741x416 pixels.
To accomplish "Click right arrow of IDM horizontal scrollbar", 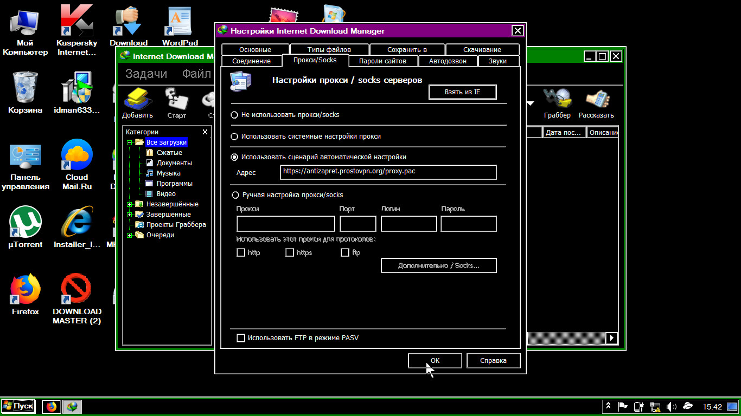I will [x=612, y=338].
